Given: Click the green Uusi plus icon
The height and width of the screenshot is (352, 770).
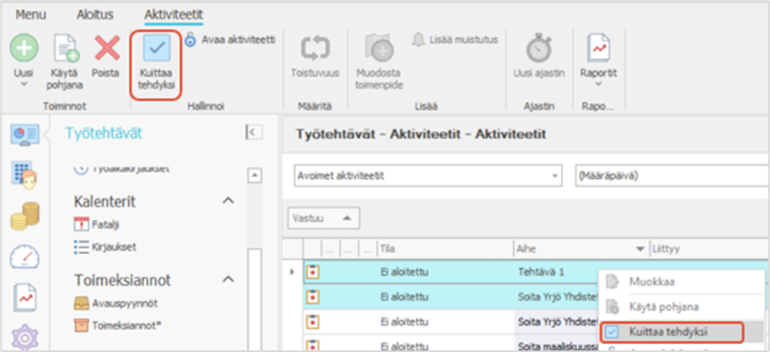Looking at the screenshot, I should click(24, 49).
